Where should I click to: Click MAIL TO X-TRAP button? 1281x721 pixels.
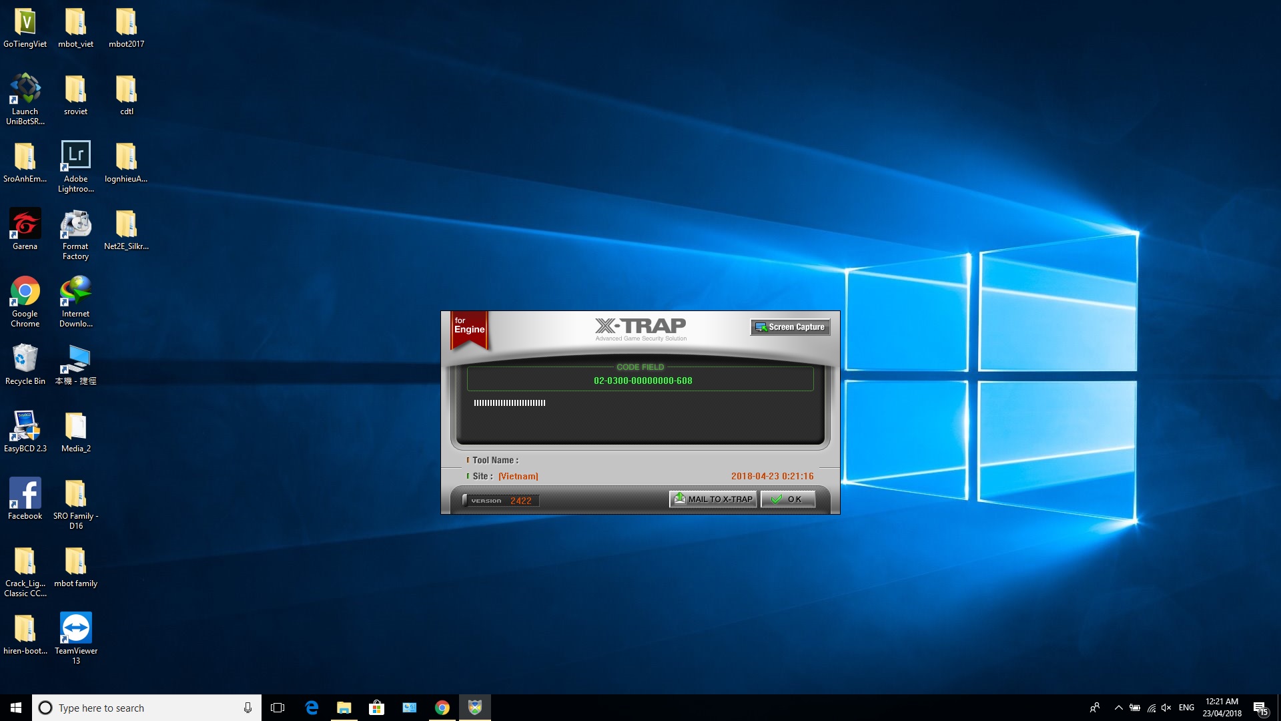point(713,499)
